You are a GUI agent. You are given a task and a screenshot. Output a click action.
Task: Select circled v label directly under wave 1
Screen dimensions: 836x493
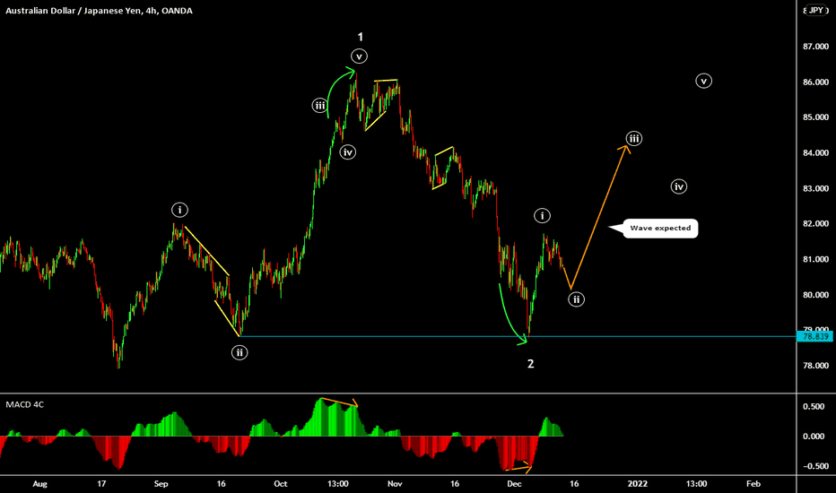360,56
